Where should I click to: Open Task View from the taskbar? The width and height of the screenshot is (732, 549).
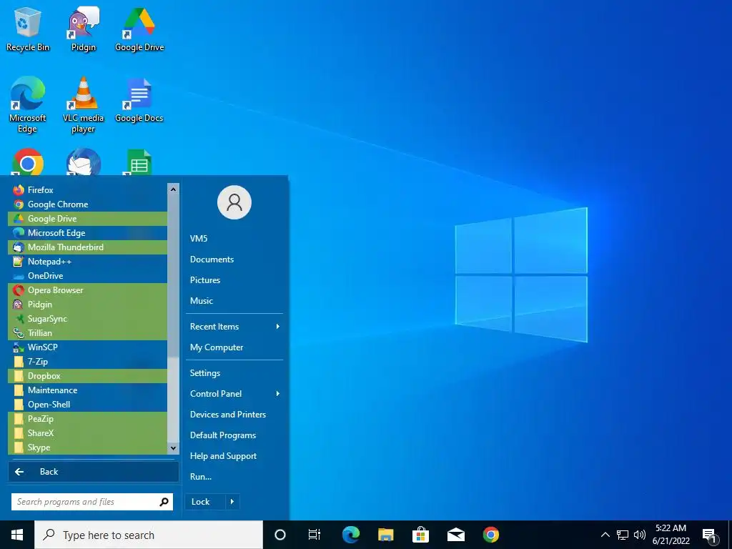tap(315, 535)
